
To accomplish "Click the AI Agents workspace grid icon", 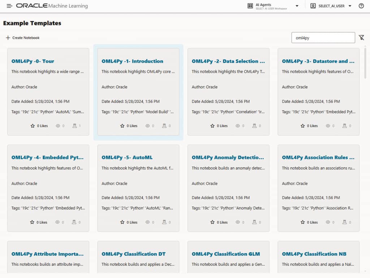I will pos(250,6).
